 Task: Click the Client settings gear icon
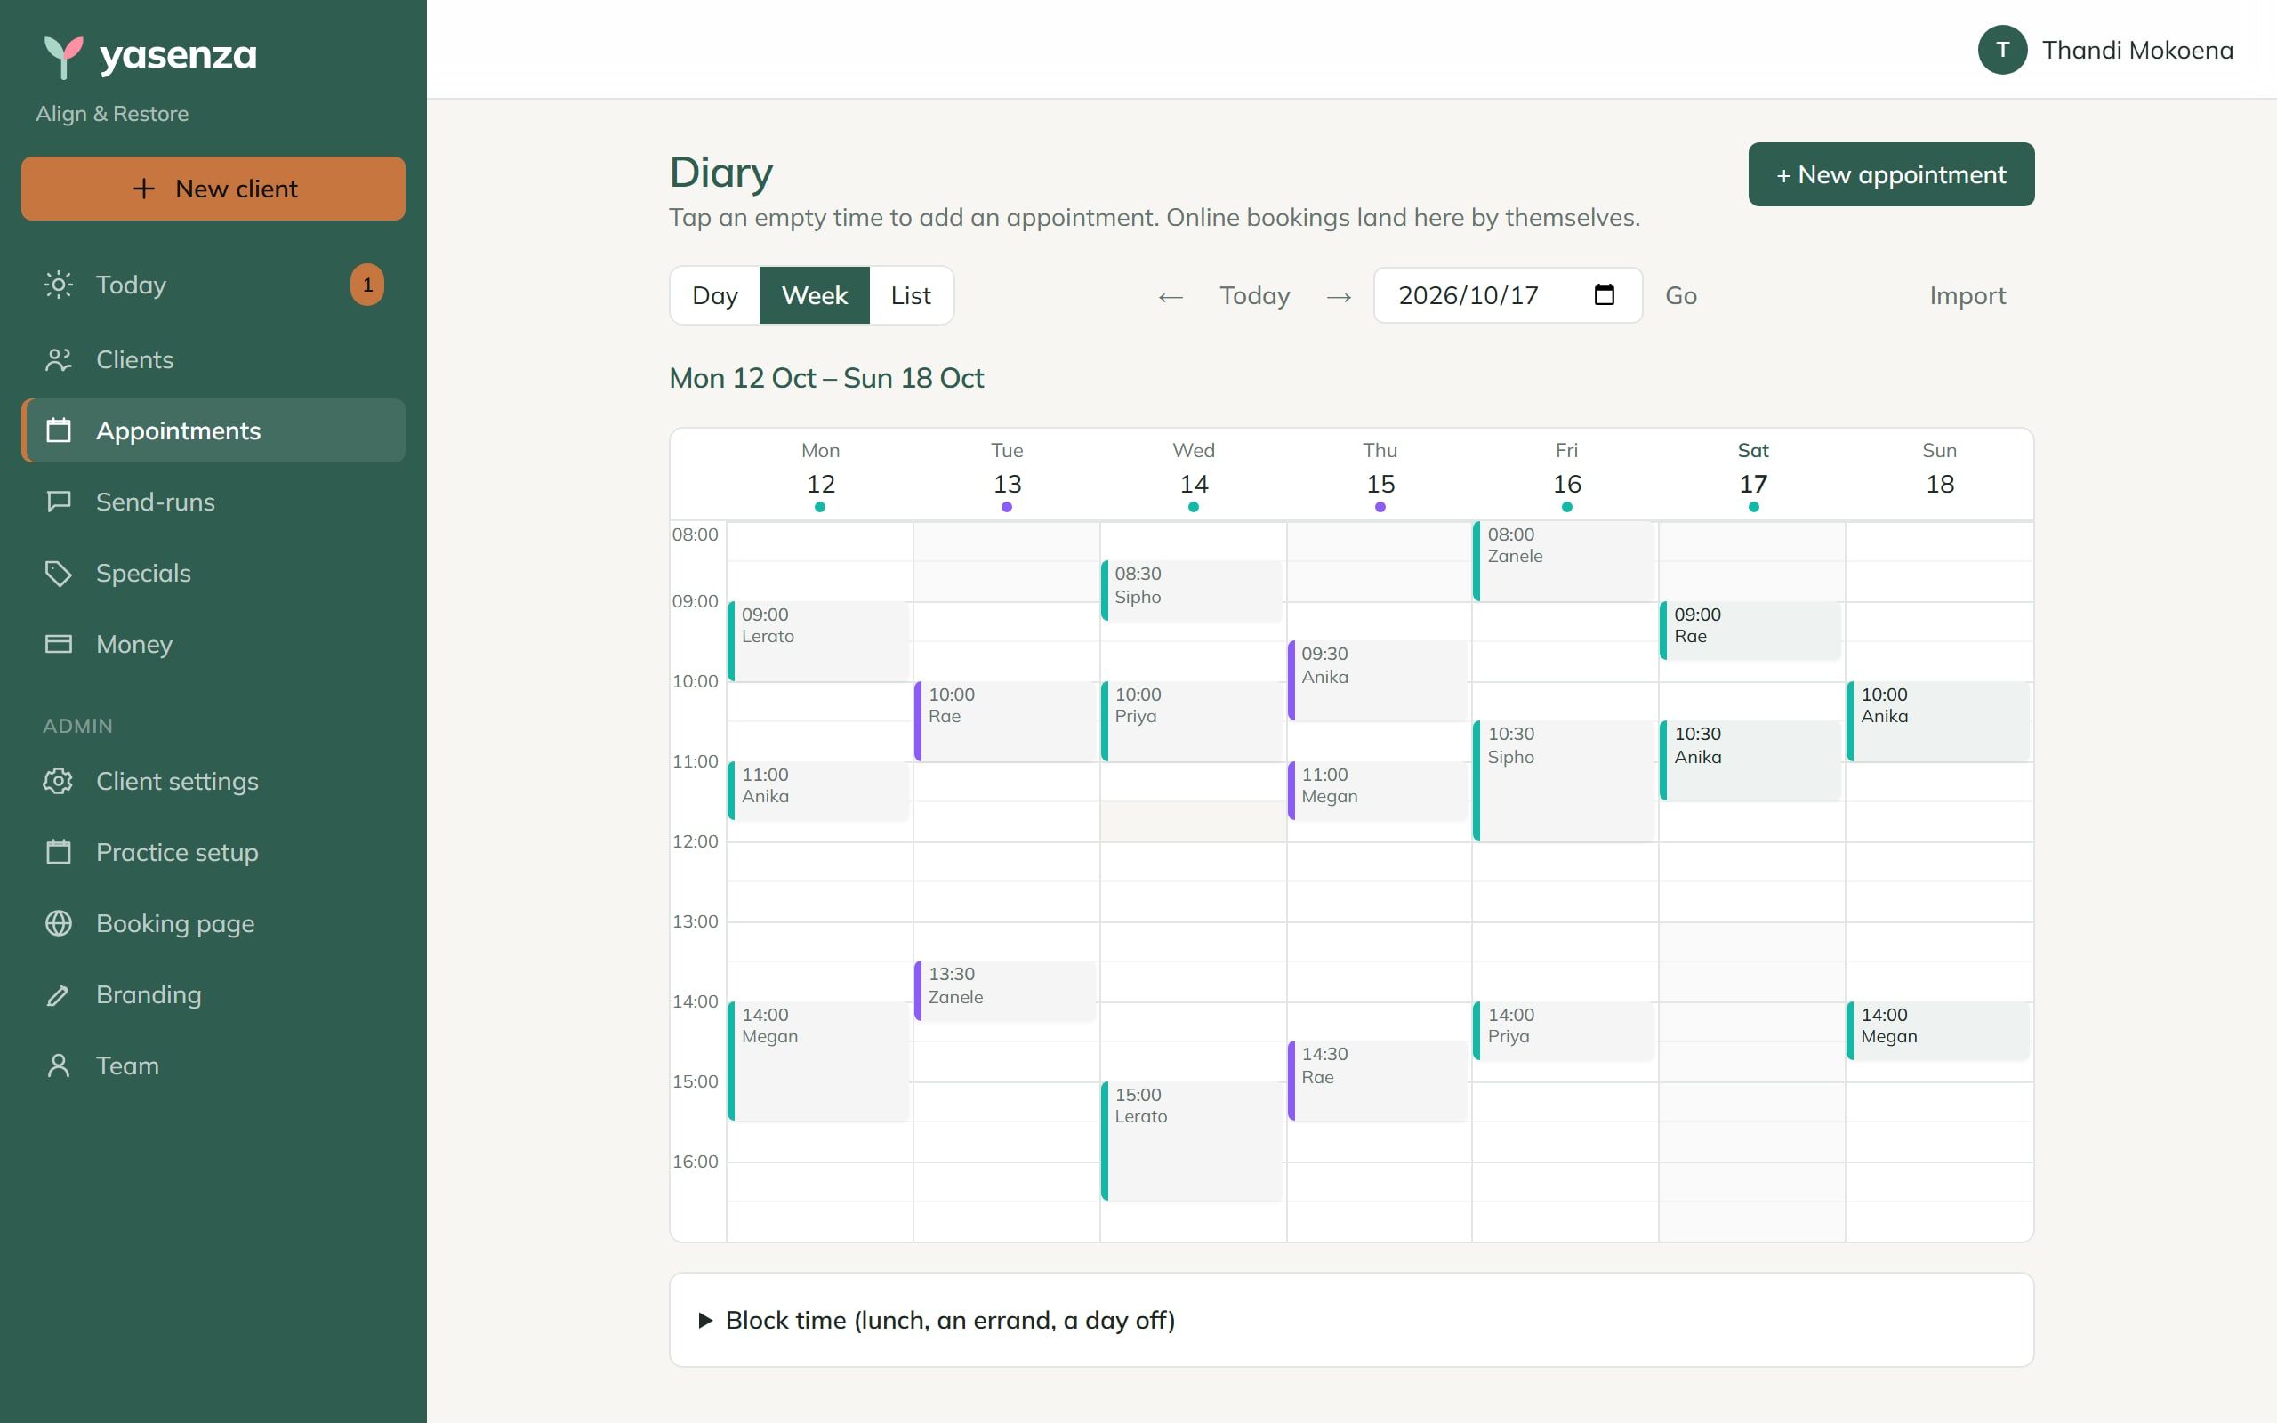[x=59, y=781]
